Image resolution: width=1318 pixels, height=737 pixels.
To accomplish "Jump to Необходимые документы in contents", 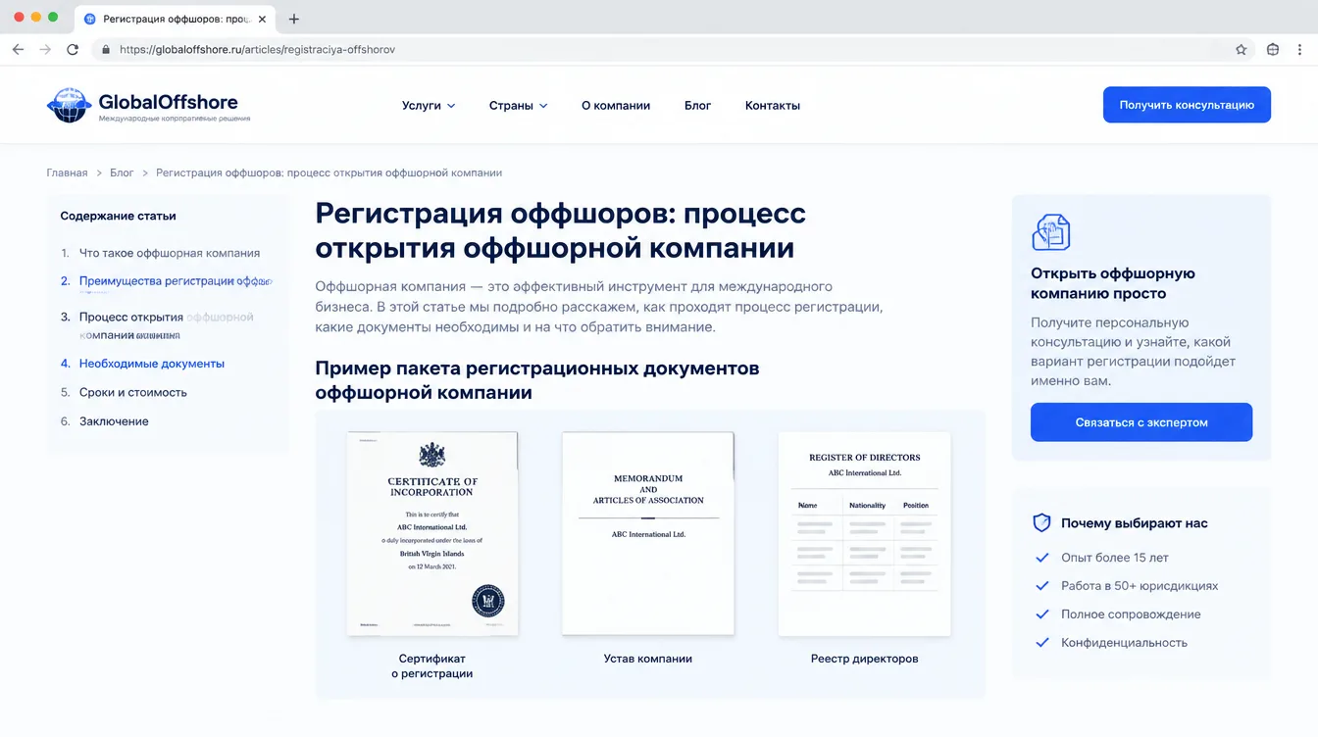I will click(152, 364).
